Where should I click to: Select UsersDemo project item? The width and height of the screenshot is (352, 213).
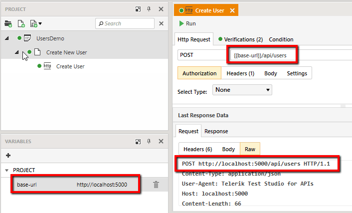click(x=50, y=38)
